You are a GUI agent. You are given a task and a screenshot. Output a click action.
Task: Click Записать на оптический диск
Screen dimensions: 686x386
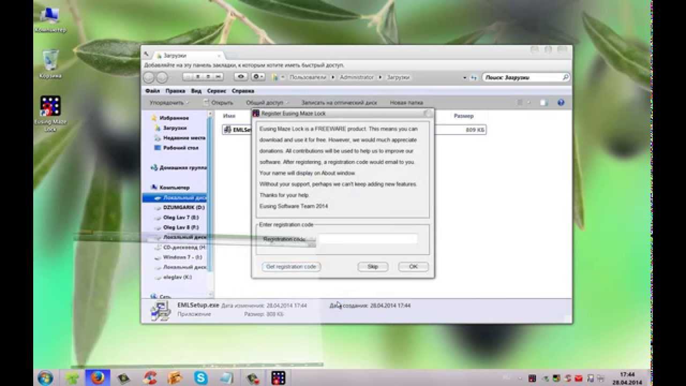[339, 102]
